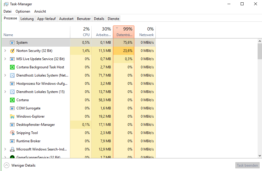Click the Cortana Background Task Host icon
This screenshot has width=262, height=171.
tap(12, 67)
